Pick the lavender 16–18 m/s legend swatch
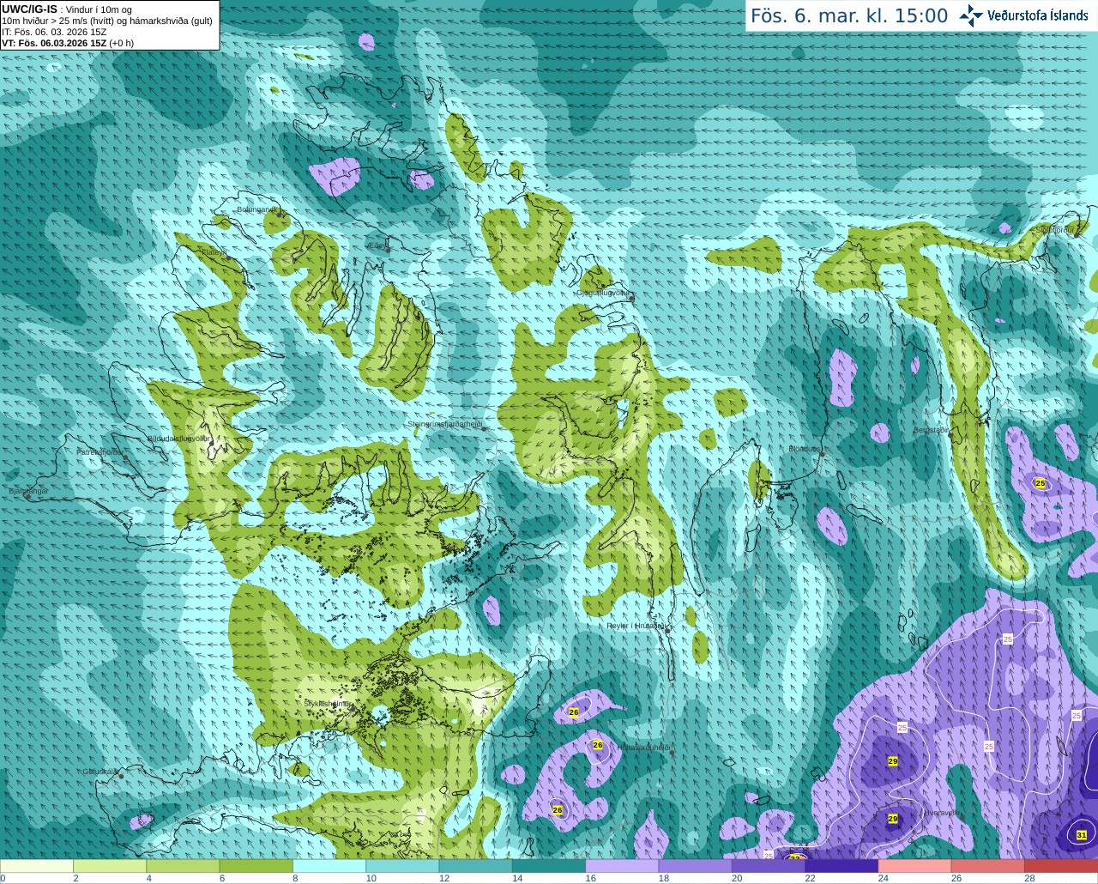Screen dimensions: 1098x884 (622, 866)
